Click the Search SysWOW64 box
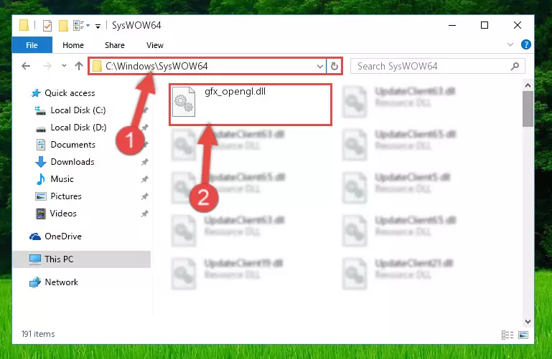 [x=438, y=66]
